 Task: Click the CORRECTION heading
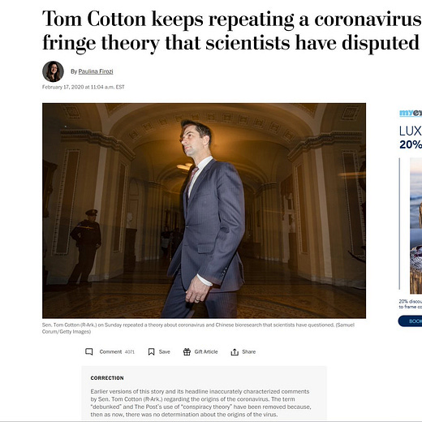click(x=107, y=378)
